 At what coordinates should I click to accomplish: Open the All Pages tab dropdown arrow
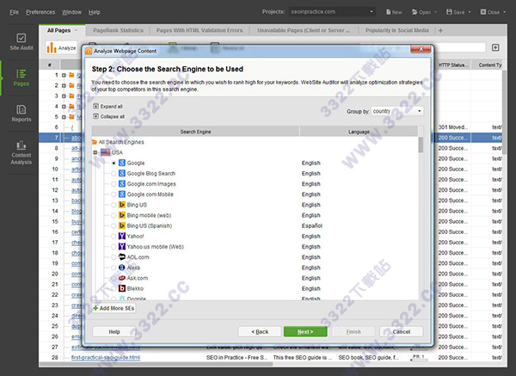(76, 30)
